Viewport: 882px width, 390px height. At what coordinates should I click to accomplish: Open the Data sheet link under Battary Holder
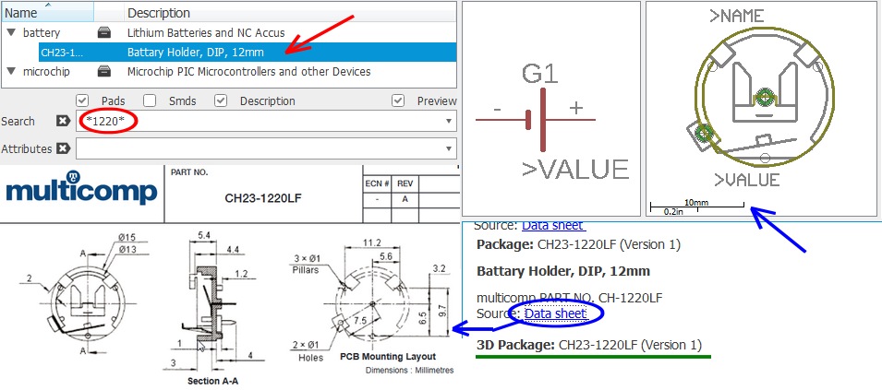[556, 313]
